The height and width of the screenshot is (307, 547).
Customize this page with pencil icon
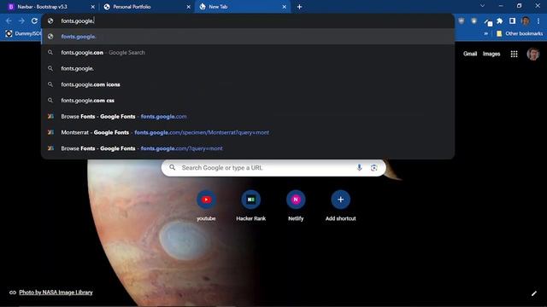(x=533, y=293)
